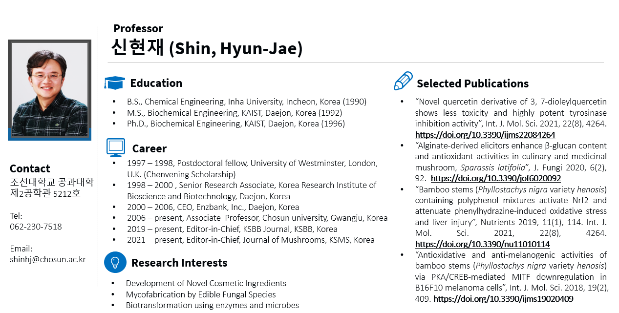
Task: Click the lightbulb Research Interests icon
Action: 115,262
